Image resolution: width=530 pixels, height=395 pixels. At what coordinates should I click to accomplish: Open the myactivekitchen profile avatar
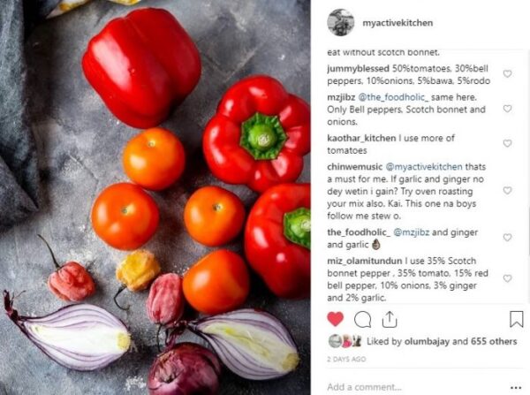(341, 23)
